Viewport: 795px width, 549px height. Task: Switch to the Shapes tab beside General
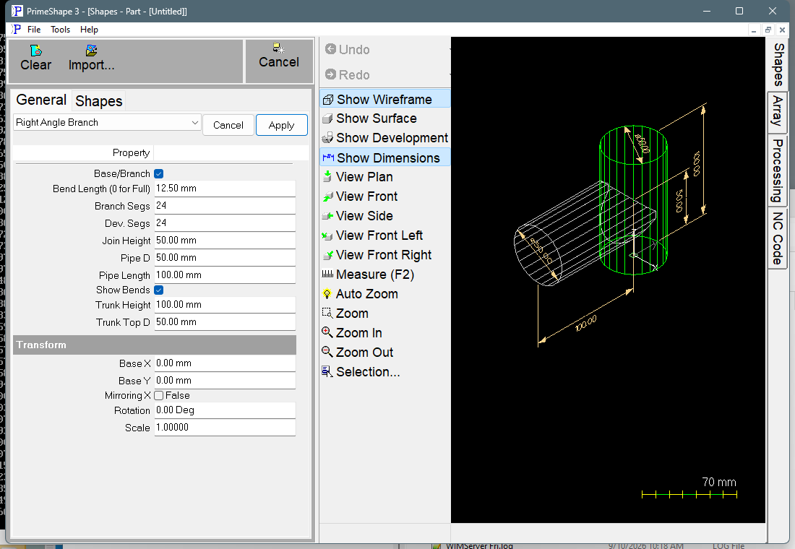tap(99, 101)
